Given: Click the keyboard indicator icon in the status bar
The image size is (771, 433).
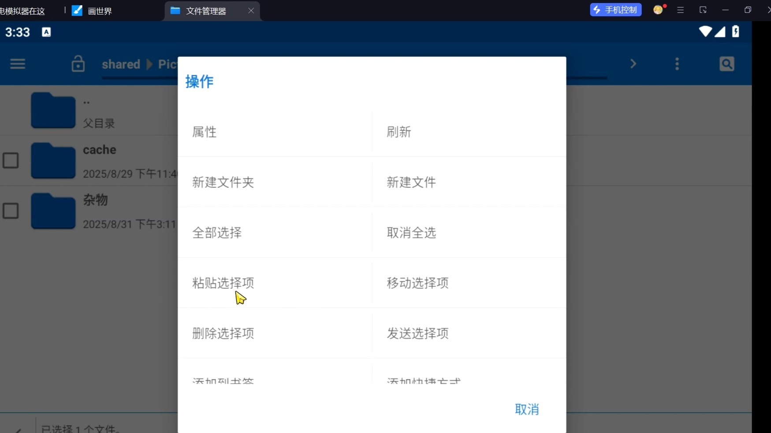Looking at the screenshot, I should coord(46,32).
